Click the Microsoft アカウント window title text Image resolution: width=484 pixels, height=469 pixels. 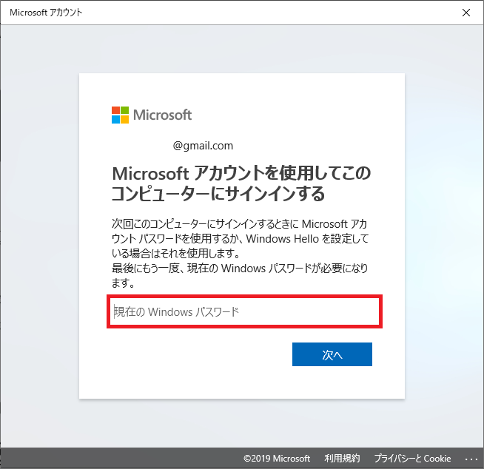tap(46, 13)
